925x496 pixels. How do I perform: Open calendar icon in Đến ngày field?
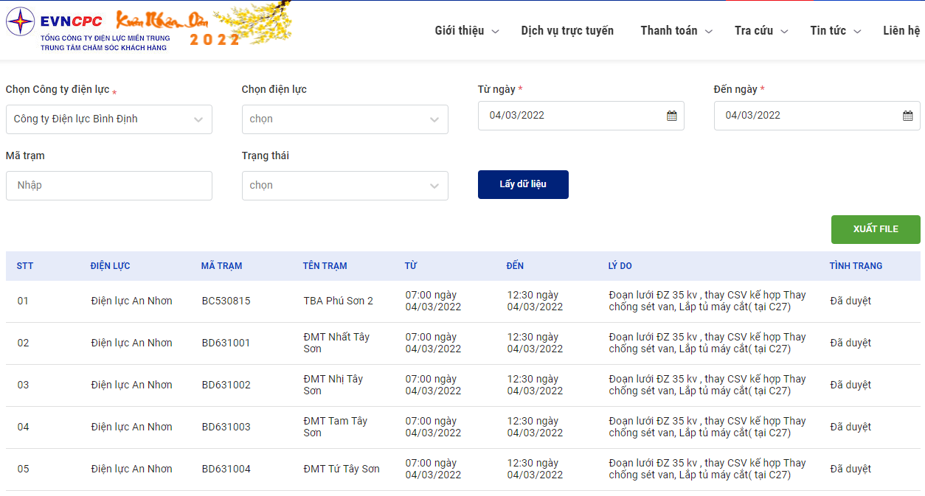pyautogui.click(x=908, y=116)
